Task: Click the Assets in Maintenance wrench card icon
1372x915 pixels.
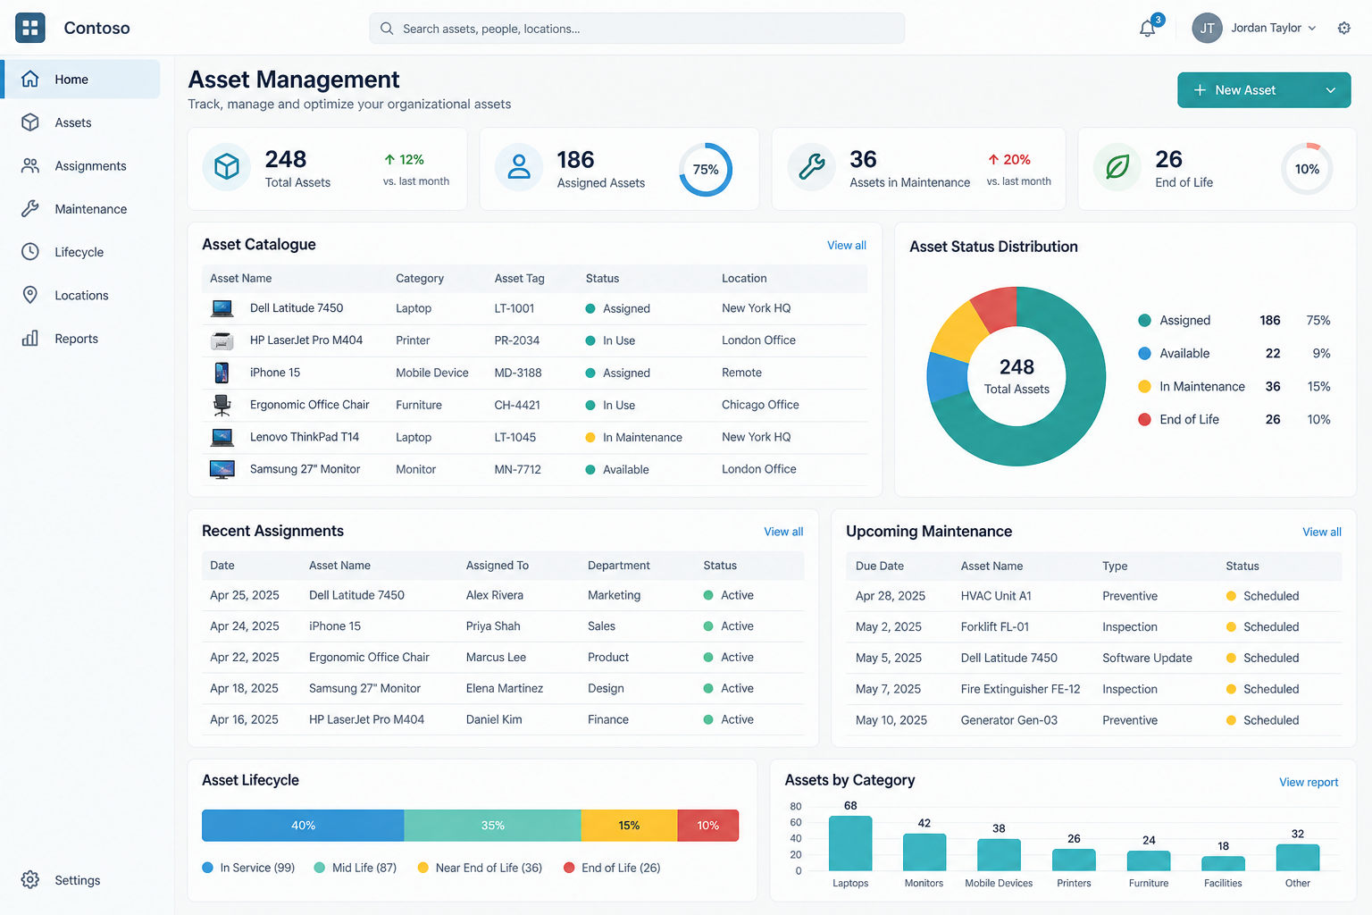Action: [x=811, y=167]
